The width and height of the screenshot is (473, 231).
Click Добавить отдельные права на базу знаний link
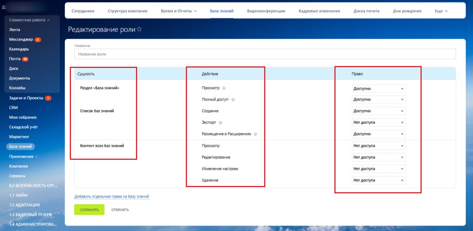[x=112, y=197]
